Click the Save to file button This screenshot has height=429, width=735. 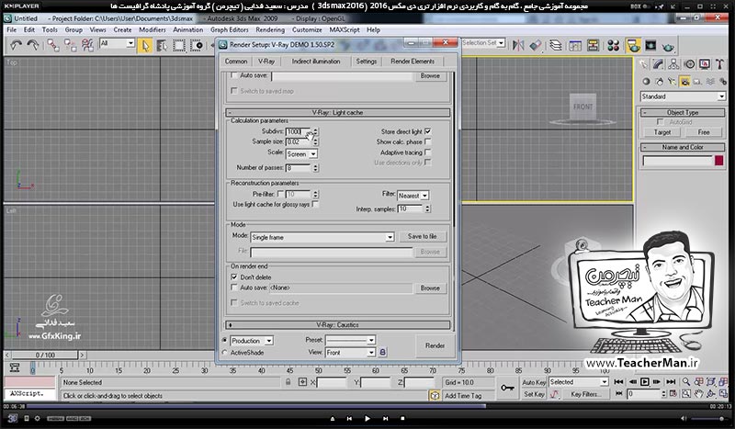[x=422, y=237]
